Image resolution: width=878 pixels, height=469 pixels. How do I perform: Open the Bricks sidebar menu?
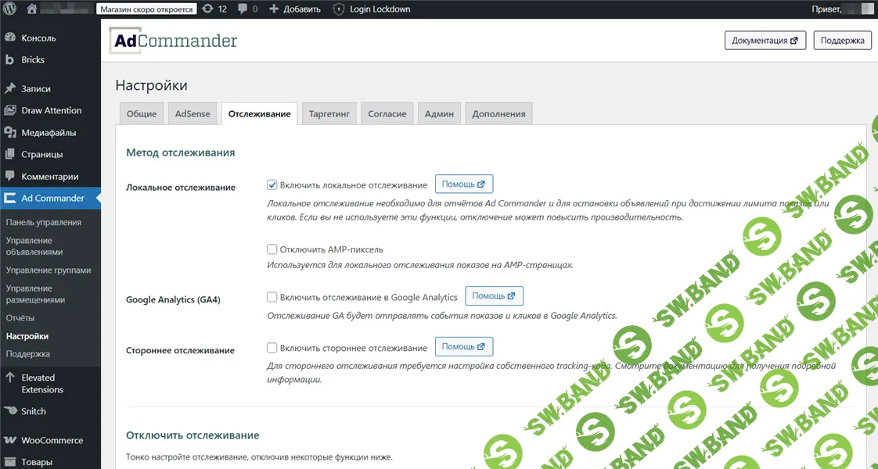[33, 59]
